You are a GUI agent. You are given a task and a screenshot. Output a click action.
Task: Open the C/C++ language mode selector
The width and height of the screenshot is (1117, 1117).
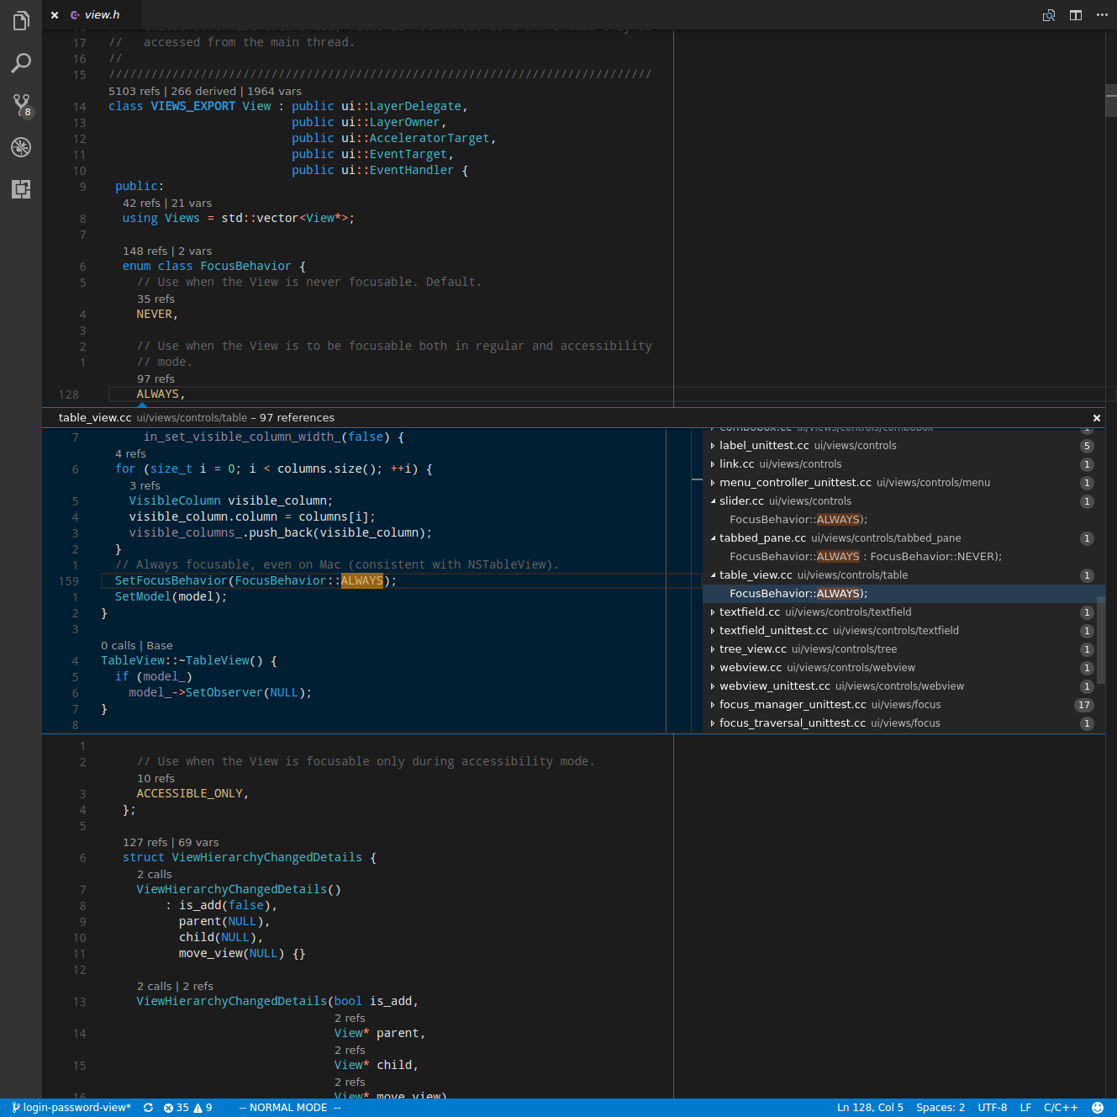click(x=1060, y=1108)
